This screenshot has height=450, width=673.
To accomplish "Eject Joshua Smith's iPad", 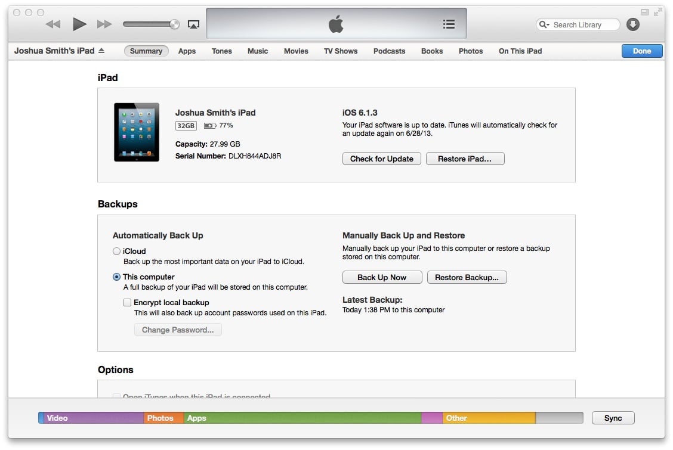I will click(101, 51).
